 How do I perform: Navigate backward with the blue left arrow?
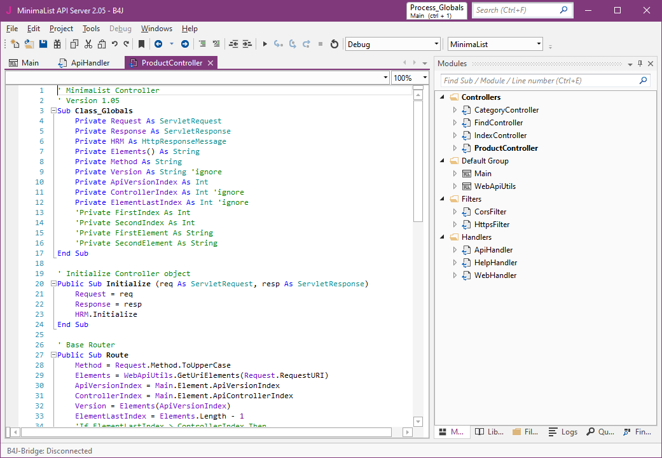click(x=158, y=44)
